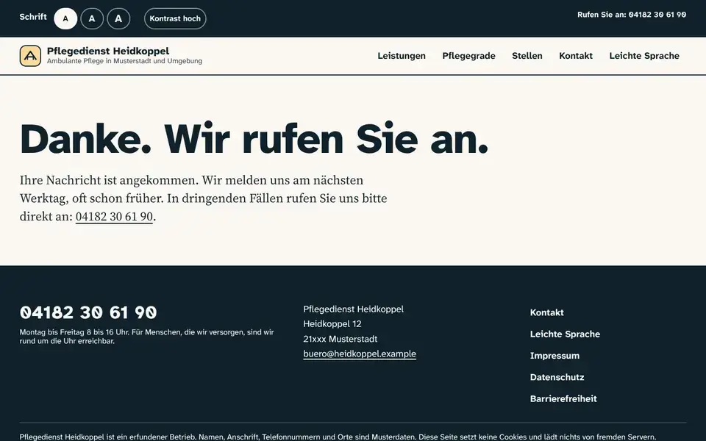This screenshot has width=706, height=441.
Task: Click the phone number link in the message text
Action: [115, 216]
